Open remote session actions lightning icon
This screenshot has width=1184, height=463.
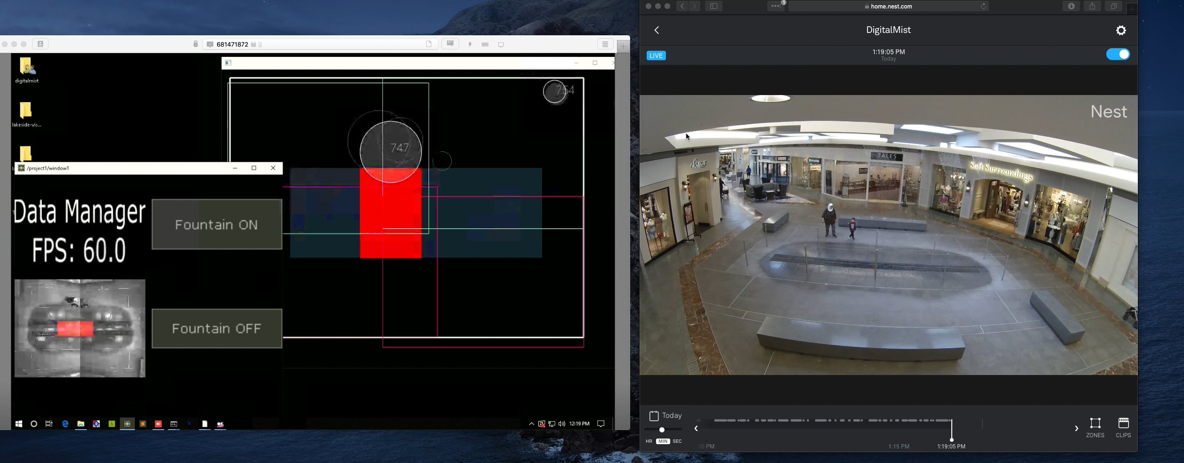click(x=470, y=45)
